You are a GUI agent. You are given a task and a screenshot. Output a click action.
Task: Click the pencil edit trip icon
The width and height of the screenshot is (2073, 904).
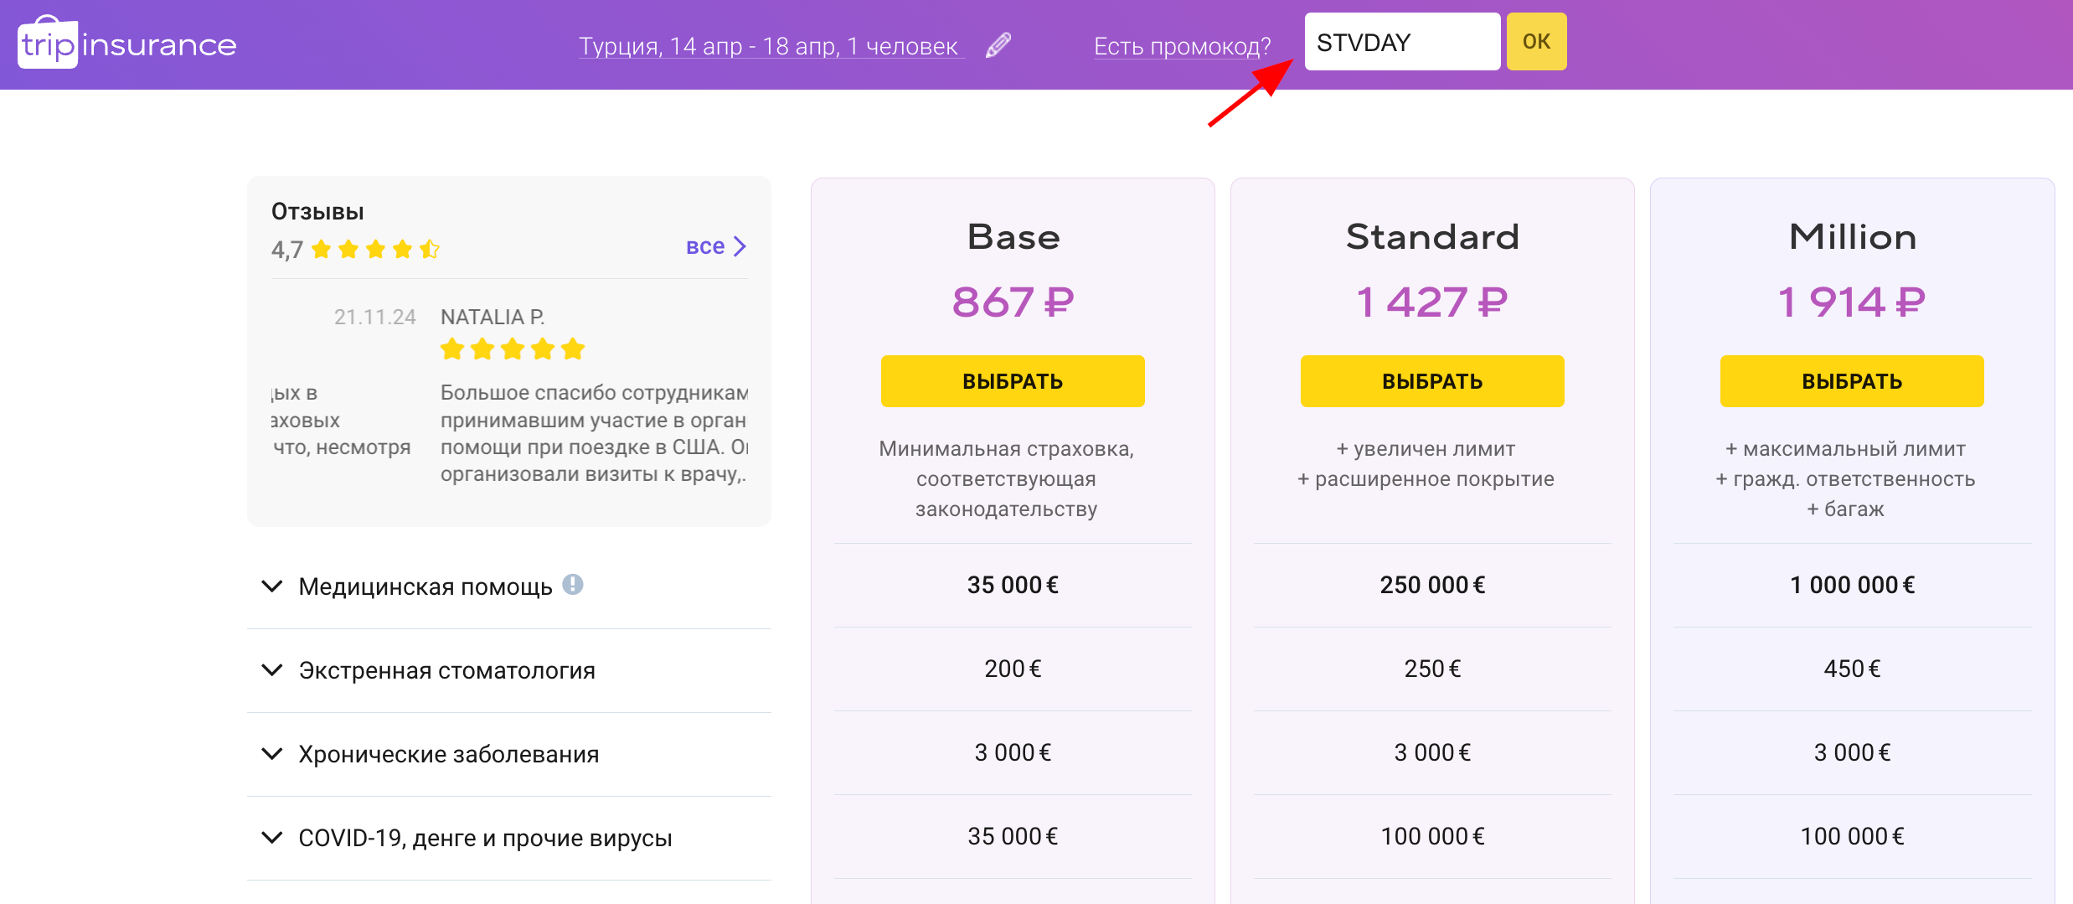(x=998, y=45)
